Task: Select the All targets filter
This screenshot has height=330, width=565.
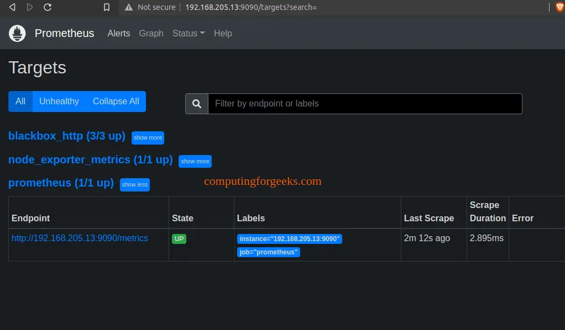Action: coord(20,102)
